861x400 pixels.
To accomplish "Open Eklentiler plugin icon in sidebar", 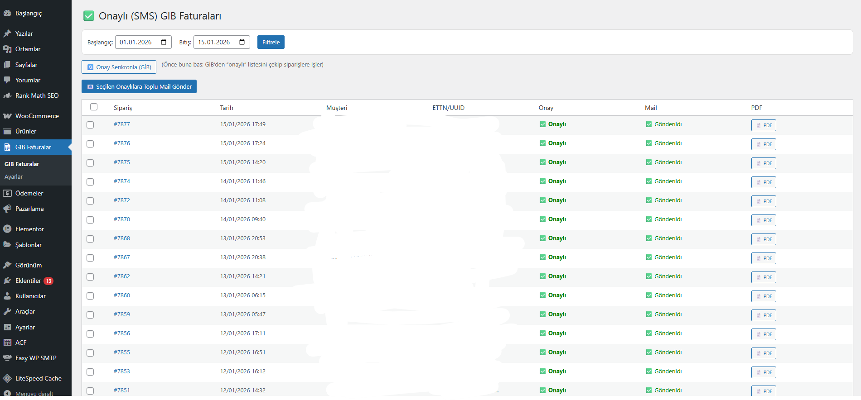I will coord(7,281).
